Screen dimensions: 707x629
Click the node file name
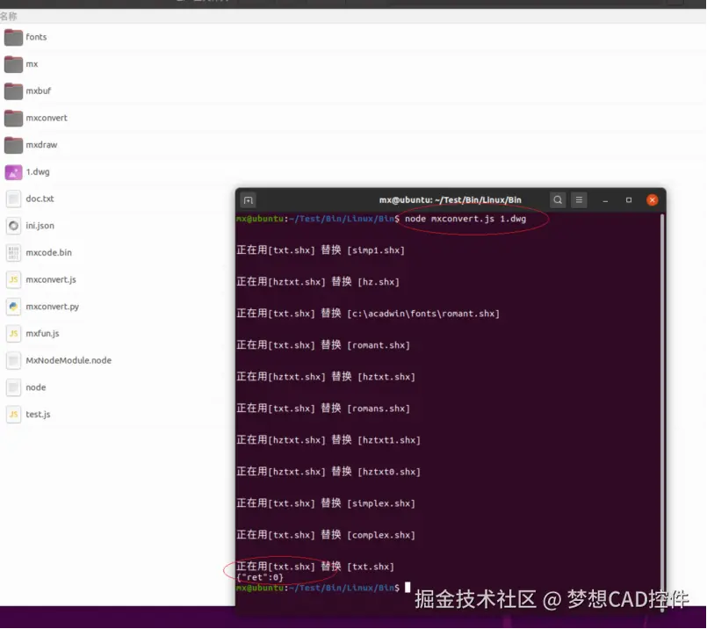click(x=36, y=387)
